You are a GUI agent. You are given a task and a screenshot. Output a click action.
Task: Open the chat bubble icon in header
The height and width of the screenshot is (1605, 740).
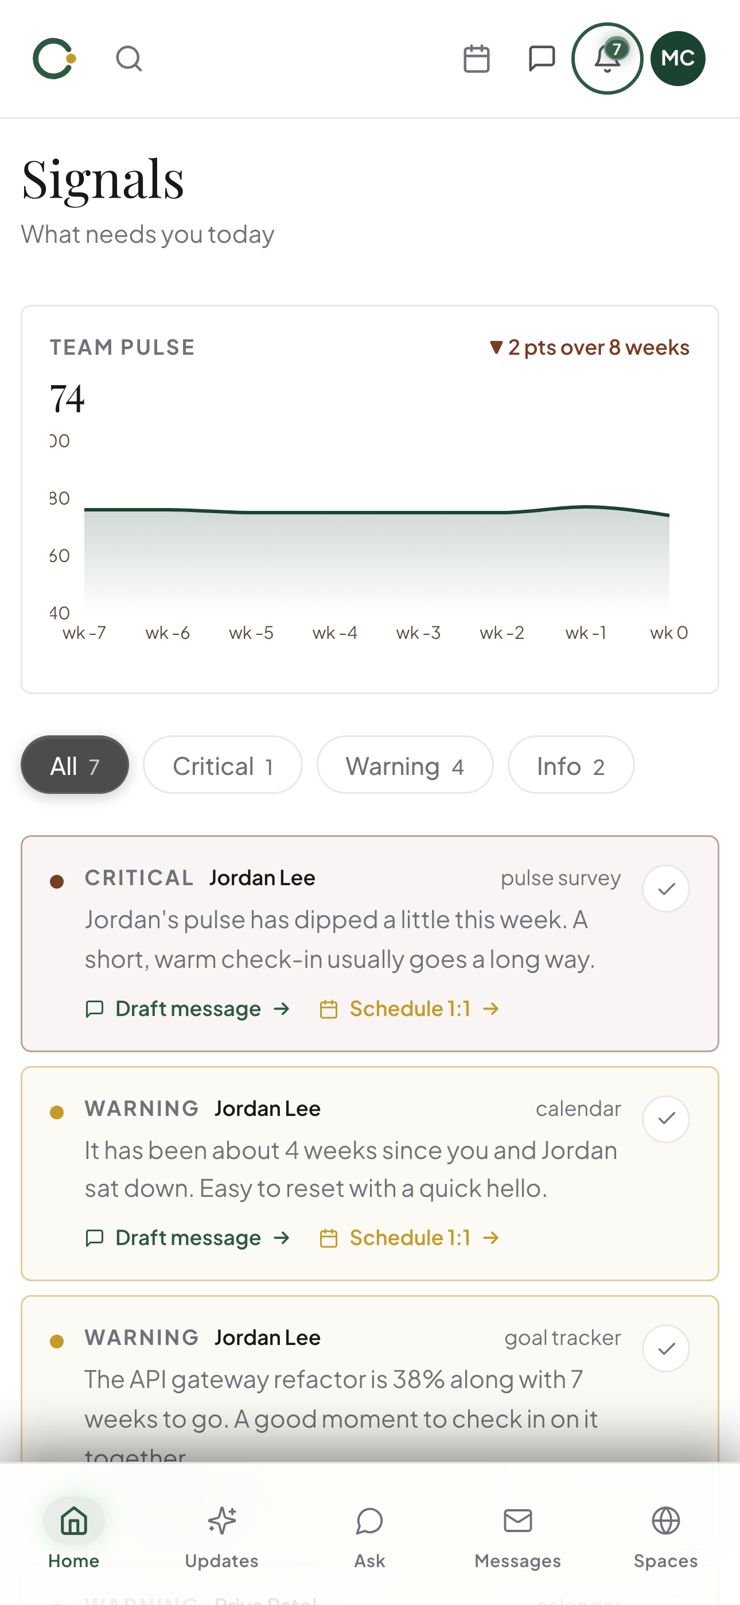[x=542, y=59]
